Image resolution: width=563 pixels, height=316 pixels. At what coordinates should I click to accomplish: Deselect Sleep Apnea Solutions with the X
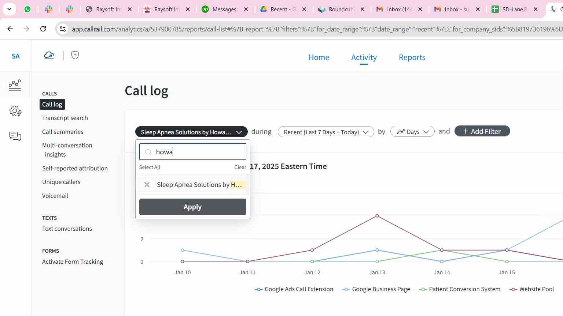coord(147,185)
